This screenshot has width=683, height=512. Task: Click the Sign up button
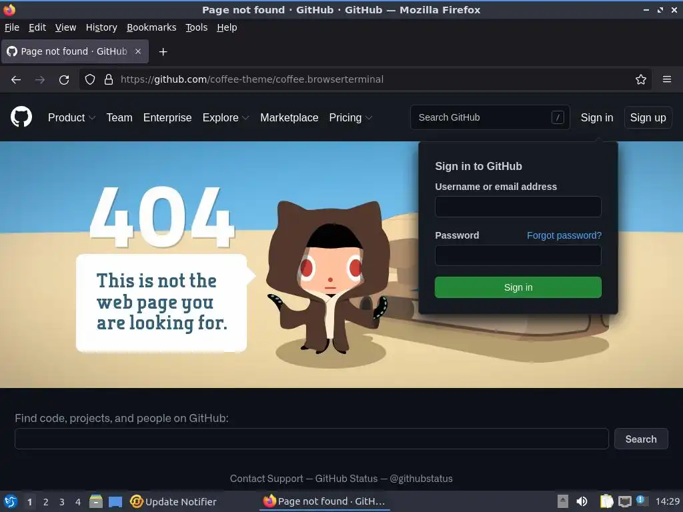pos(648,117)
